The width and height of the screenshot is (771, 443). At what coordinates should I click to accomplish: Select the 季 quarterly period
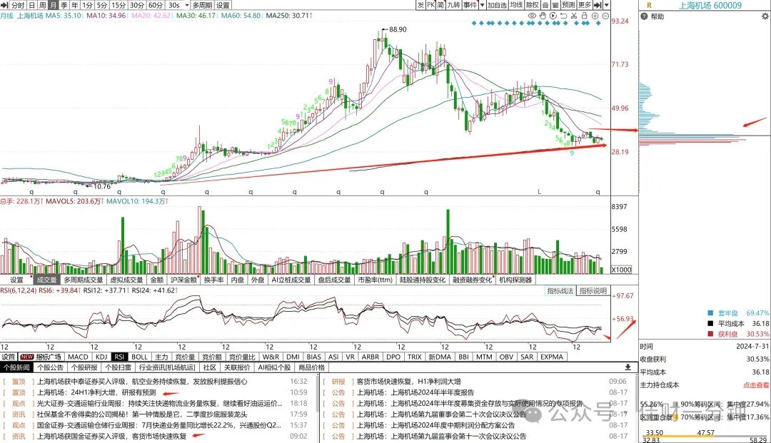pyautogui.click(x=64, y=6)
